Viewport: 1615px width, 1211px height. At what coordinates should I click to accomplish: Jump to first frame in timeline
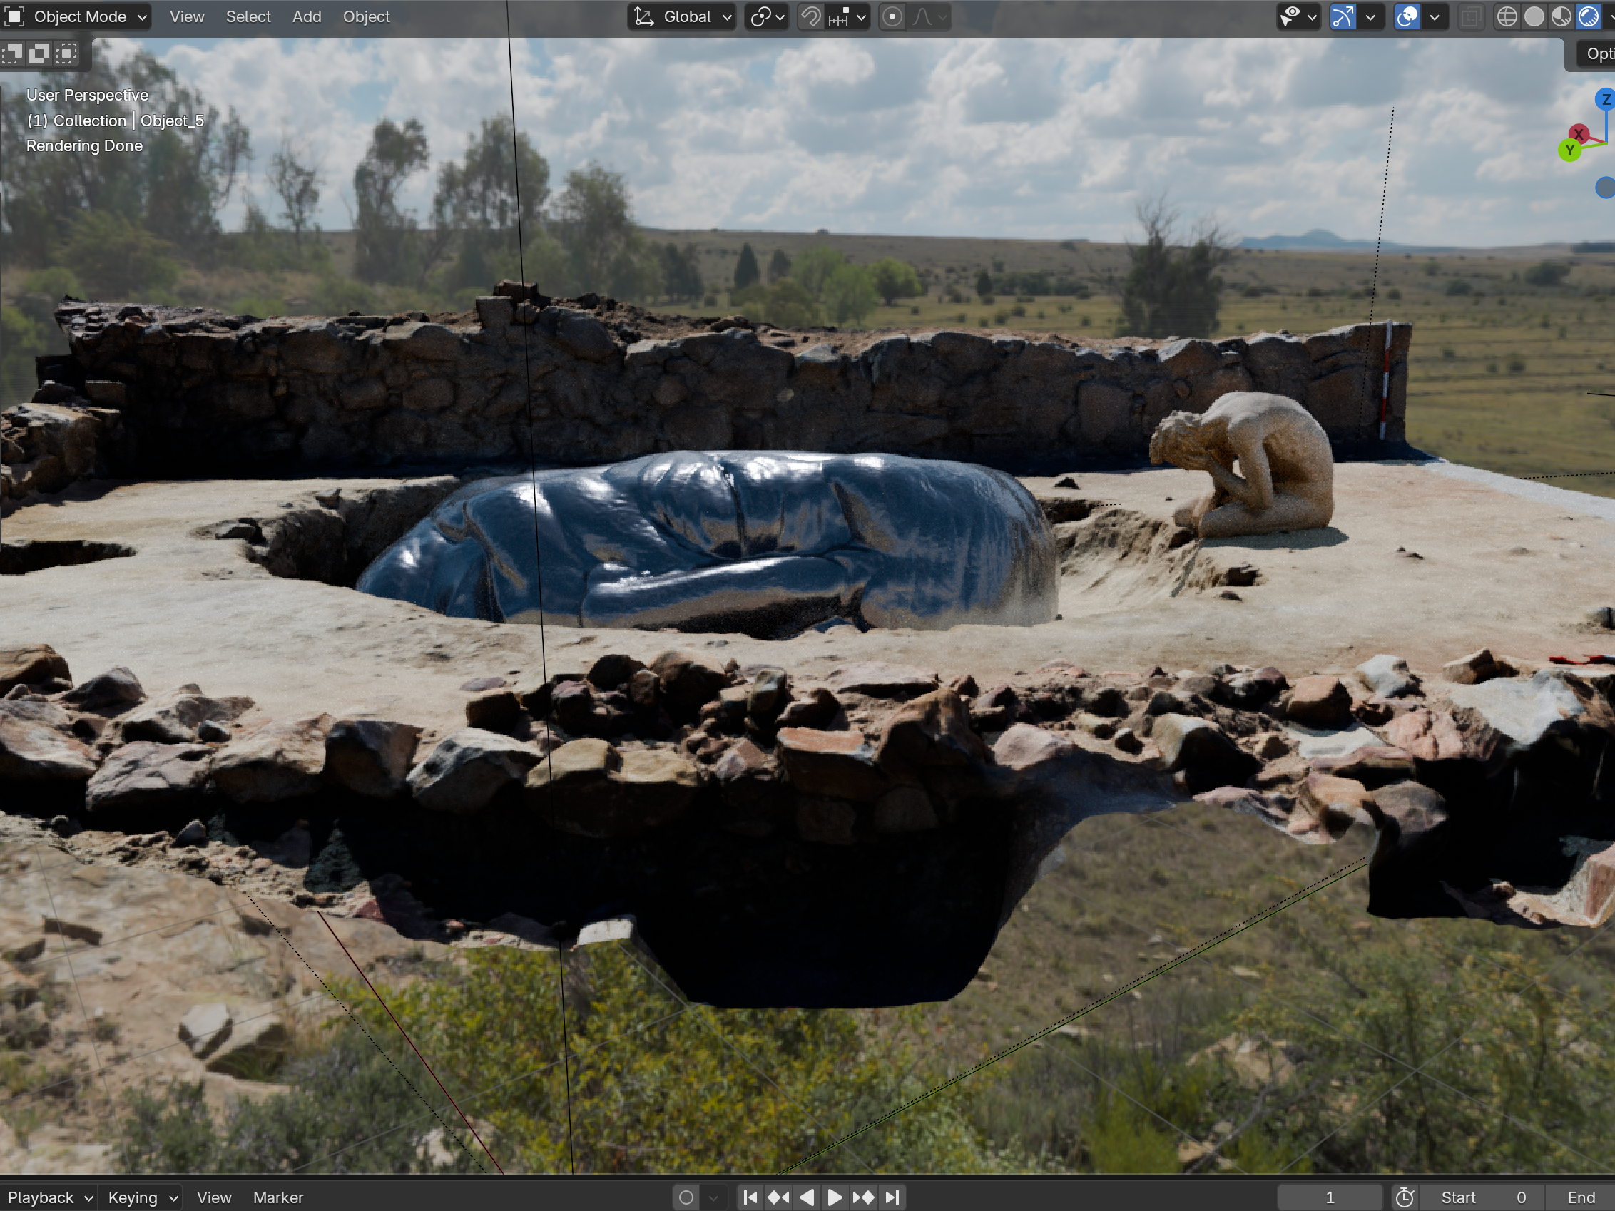(x=750, y=1197)
